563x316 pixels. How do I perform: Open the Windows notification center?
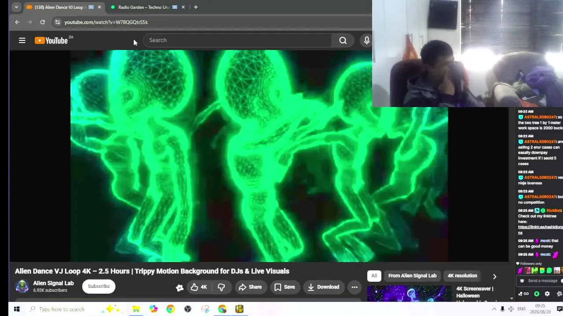(559, 309)
